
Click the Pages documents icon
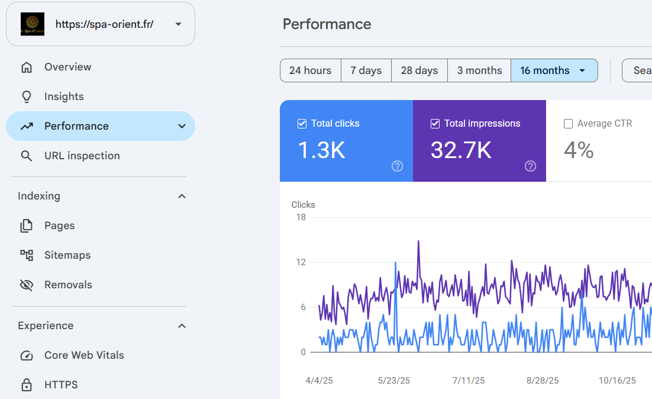27,226
